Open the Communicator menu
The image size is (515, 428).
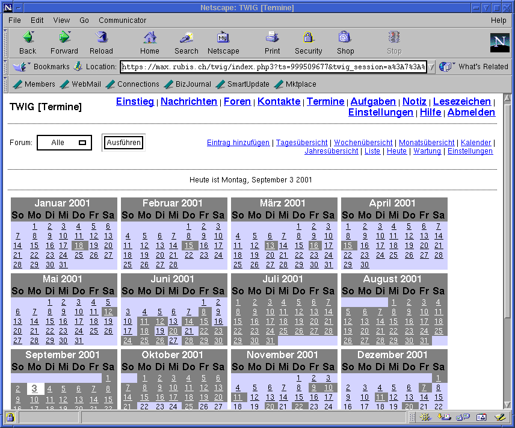[x=122, y=20]
